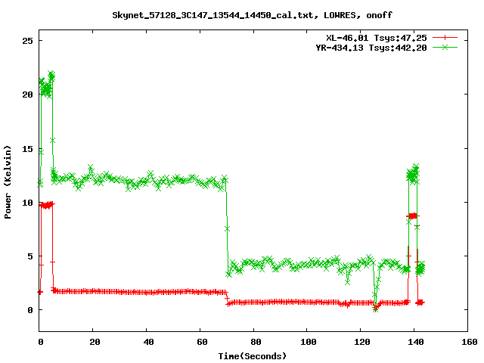Click the red legend line sample
The image size is (484, 363).
click(445, 38)
